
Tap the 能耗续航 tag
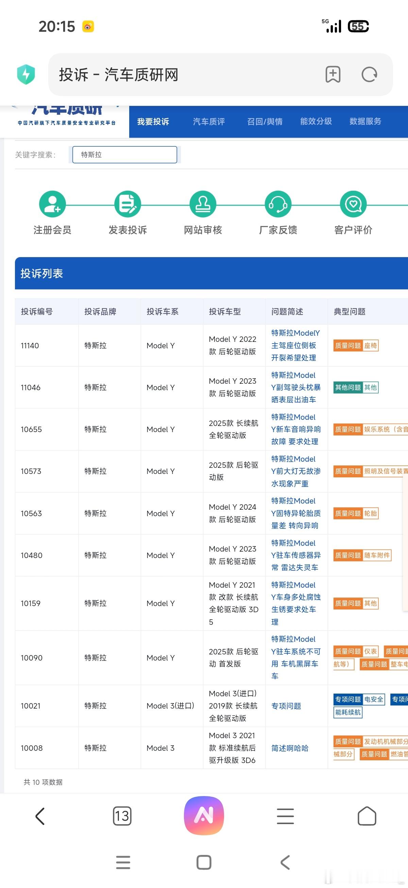point(348,712)
